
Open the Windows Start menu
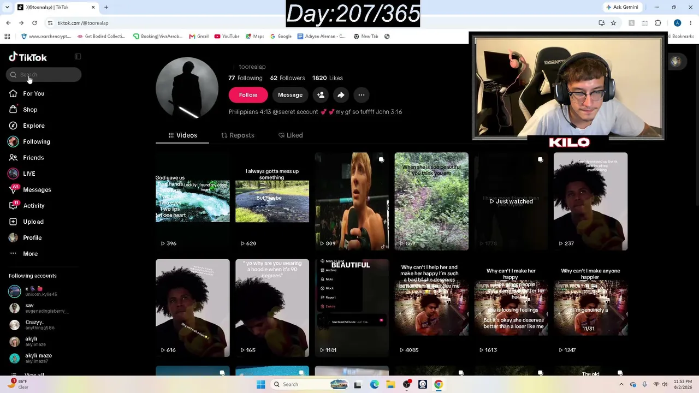click(x=260, y=384)
